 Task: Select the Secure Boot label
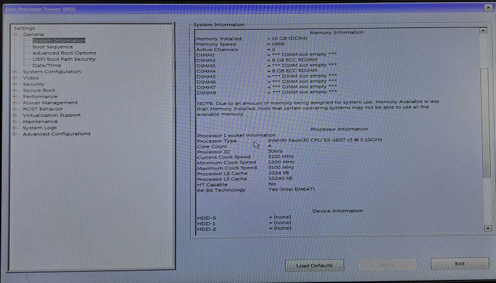(x=39, y=90)
